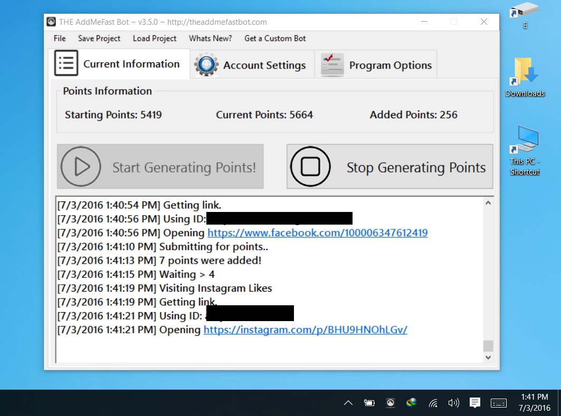The height and width of the screenshot is (416, 561).
Task: Click the '7 points were added!' log line
Action: tap(159, 260)
